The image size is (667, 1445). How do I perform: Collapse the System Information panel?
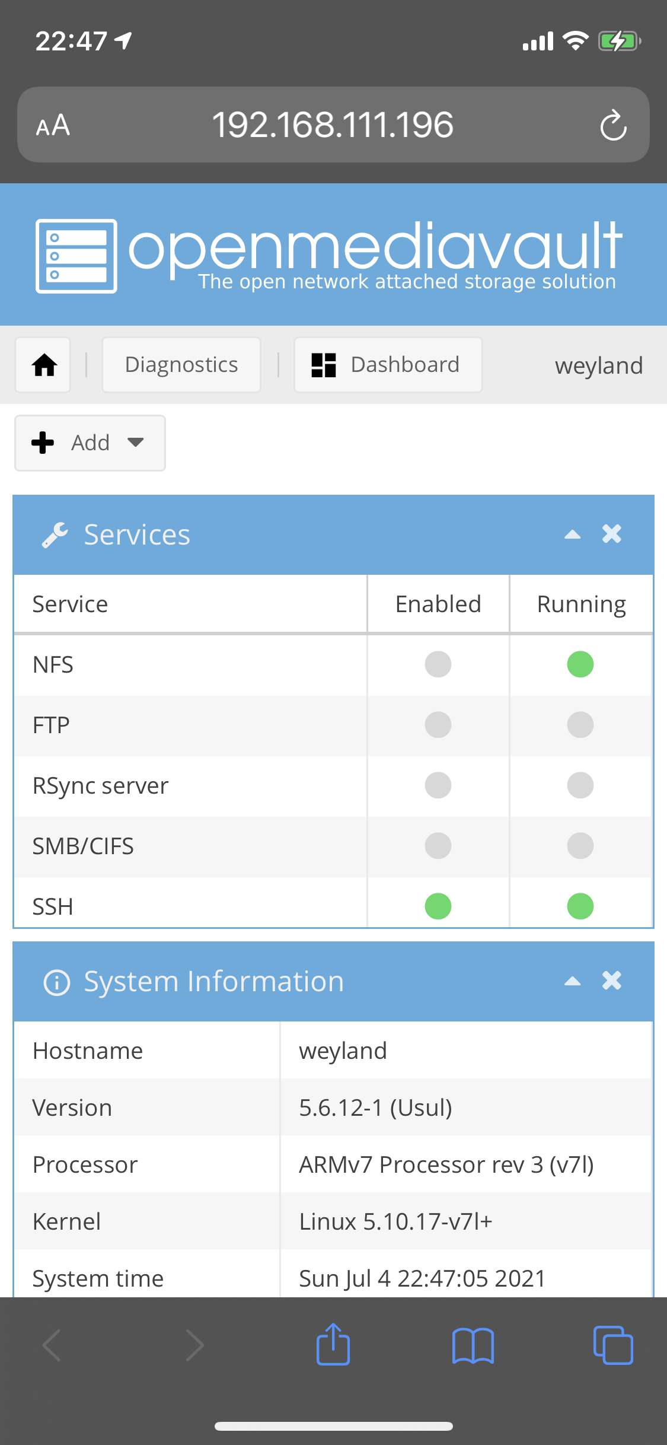[572, 981]
